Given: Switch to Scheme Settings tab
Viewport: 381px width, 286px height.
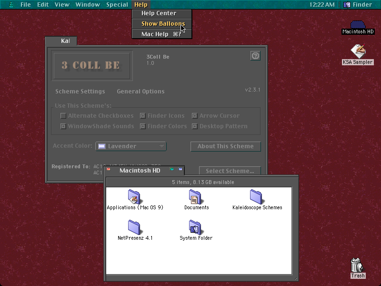Looking at the screenshot, I should pos(80,92).
